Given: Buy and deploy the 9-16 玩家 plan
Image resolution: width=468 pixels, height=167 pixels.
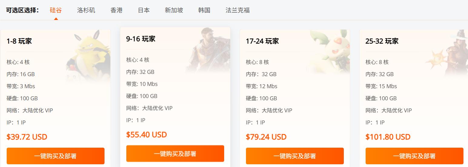Looking at the screenshot, I should pos(175,154).
